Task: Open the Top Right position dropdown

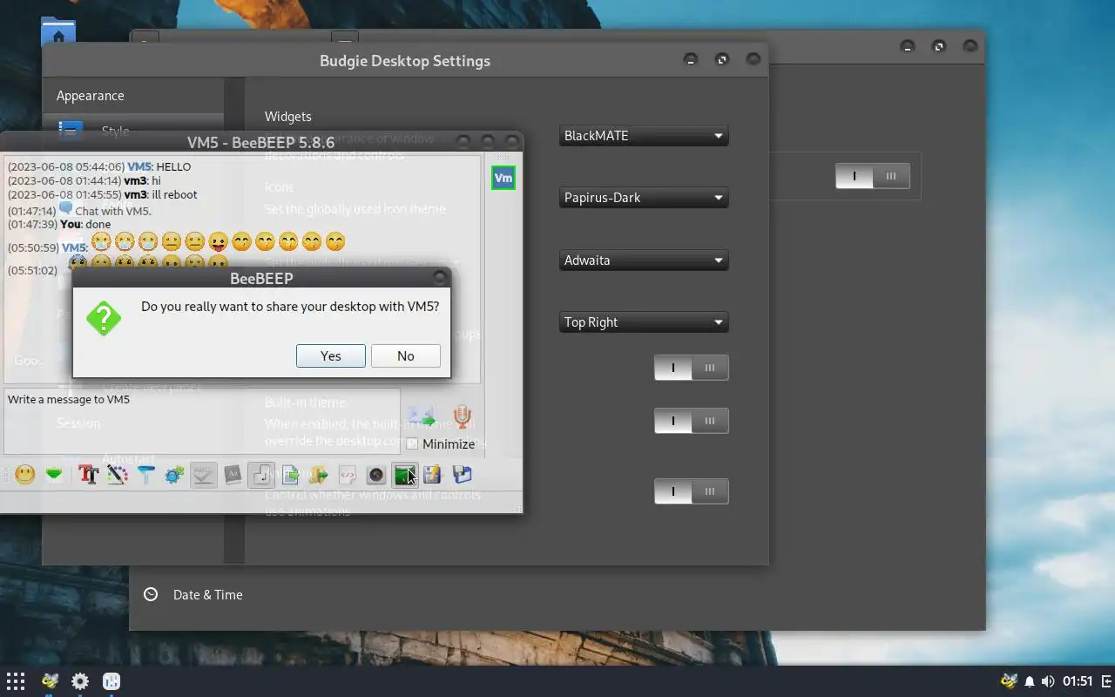Action: 644,322
